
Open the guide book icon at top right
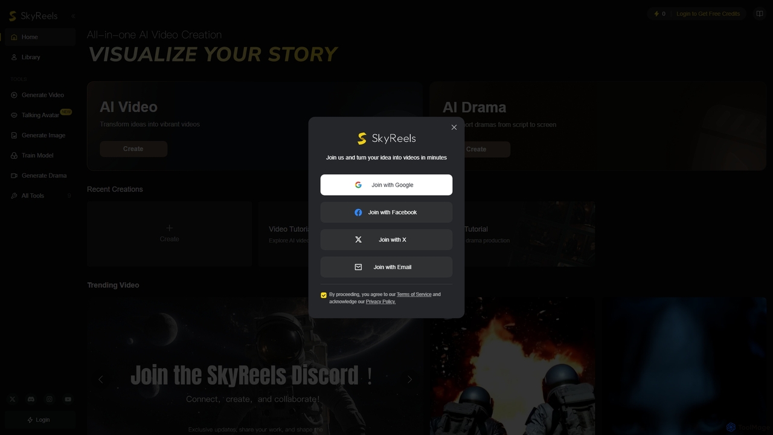(x=759, y=14)
